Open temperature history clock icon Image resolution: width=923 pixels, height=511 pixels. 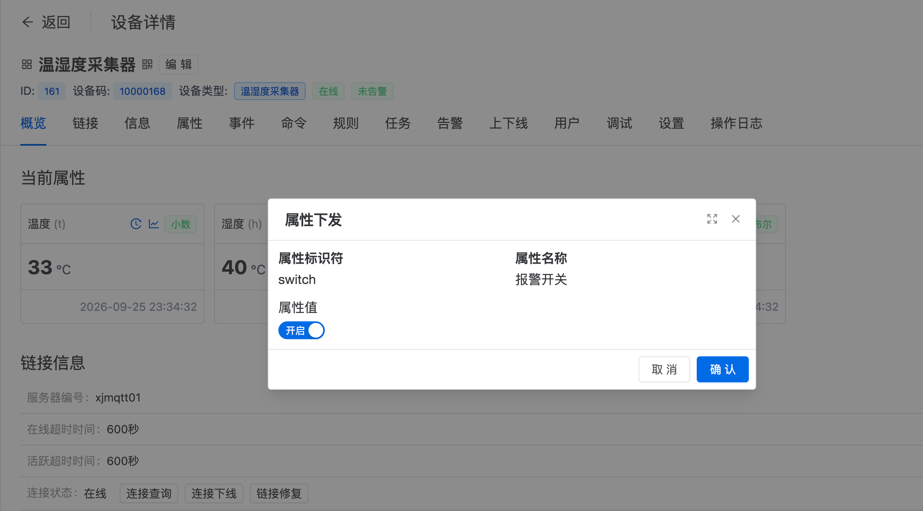click(x=136, y=224)
